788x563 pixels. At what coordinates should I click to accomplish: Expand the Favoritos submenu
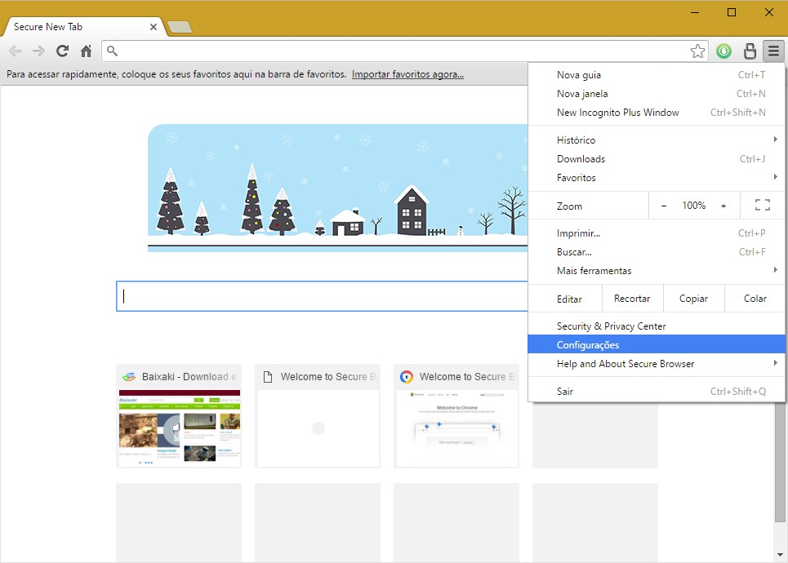click(657, 178)
